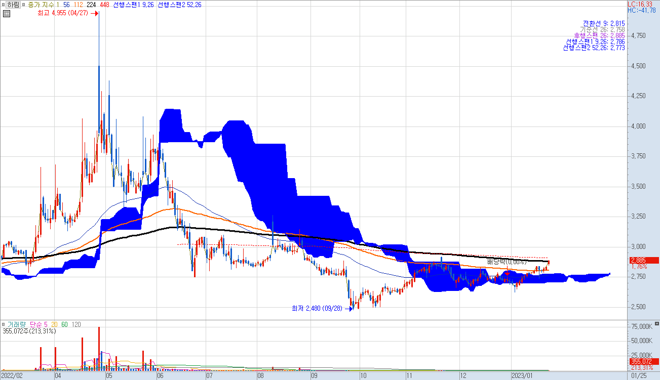Click the 06 month label on date axis
The image size is (660, 380).
coord(160,376)
